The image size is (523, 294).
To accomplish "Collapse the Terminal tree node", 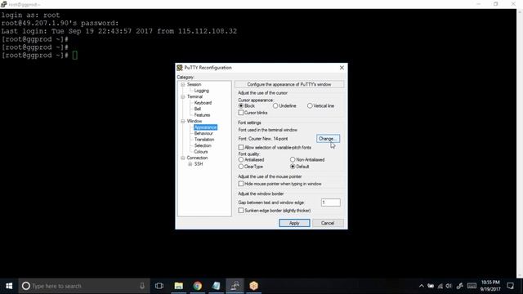I will click(x=183, y=96).
